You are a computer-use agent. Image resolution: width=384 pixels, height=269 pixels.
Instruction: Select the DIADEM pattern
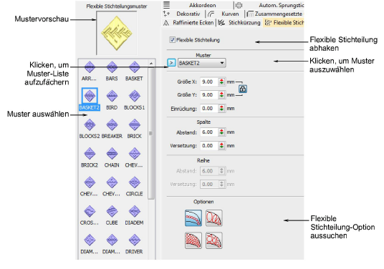tap(135, 211)
